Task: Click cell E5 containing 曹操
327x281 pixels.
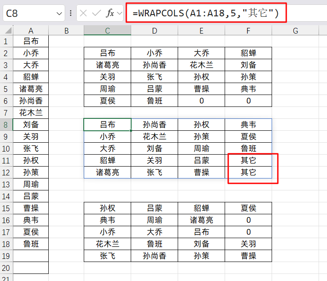Action: [201, 89]
